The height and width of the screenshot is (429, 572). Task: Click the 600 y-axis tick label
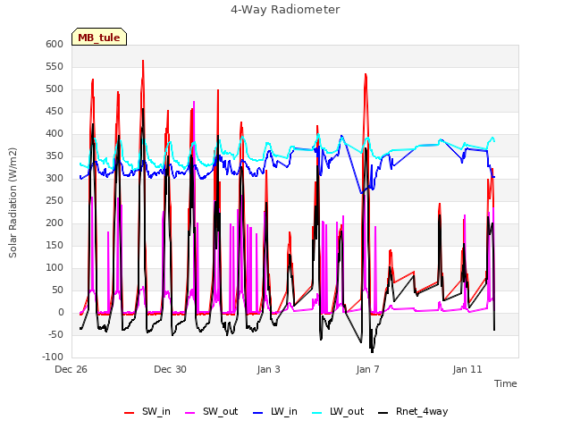[55, 44]
